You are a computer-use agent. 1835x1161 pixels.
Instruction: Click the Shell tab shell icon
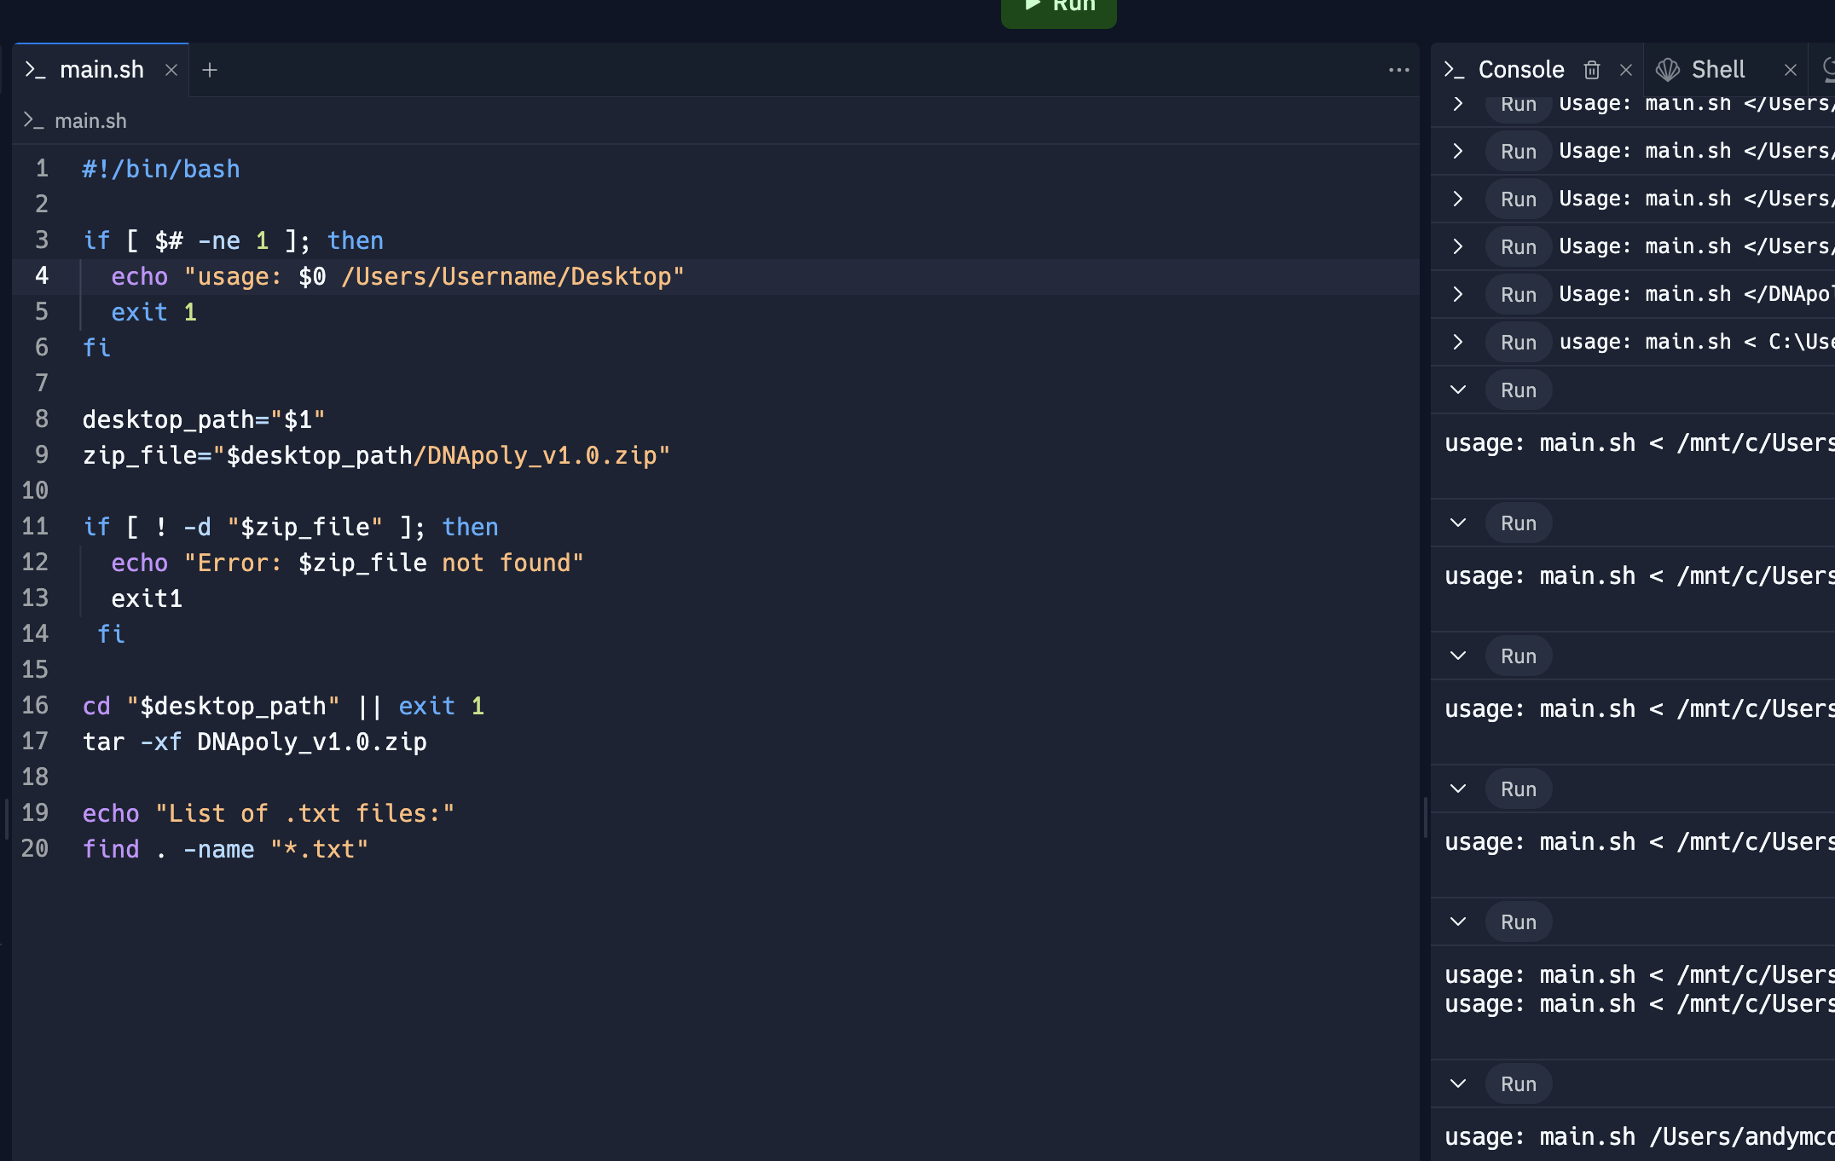pos(1667,70)
